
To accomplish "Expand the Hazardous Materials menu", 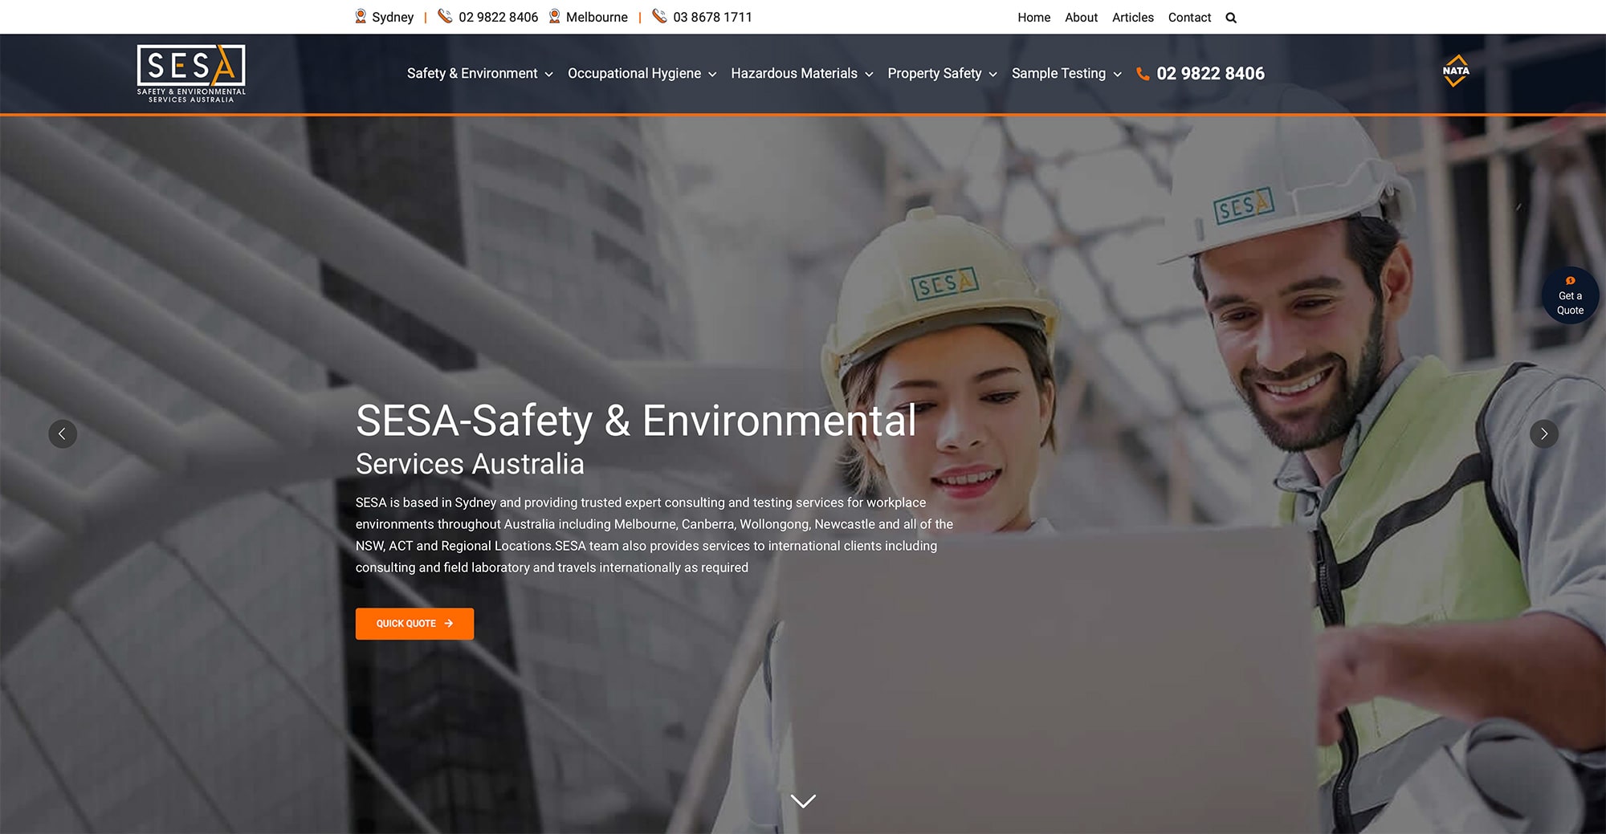I will [801, 73].
